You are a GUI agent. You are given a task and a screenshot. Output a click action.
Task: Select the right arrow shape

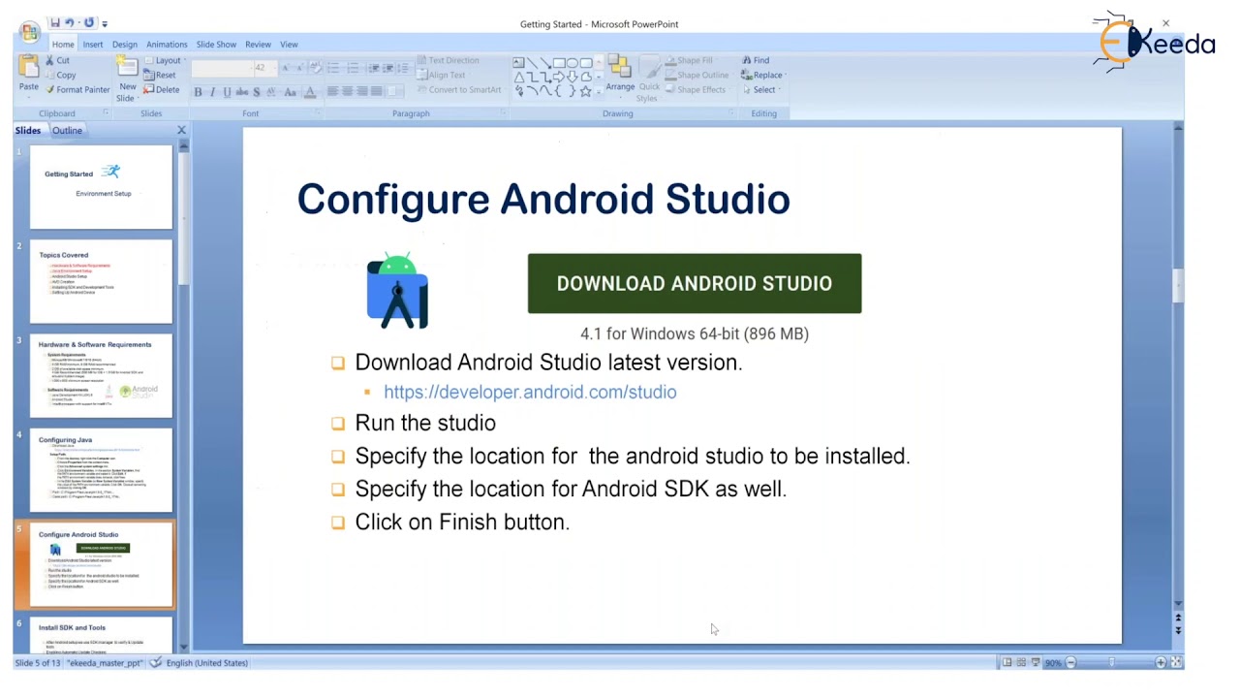tap(559, 77)
